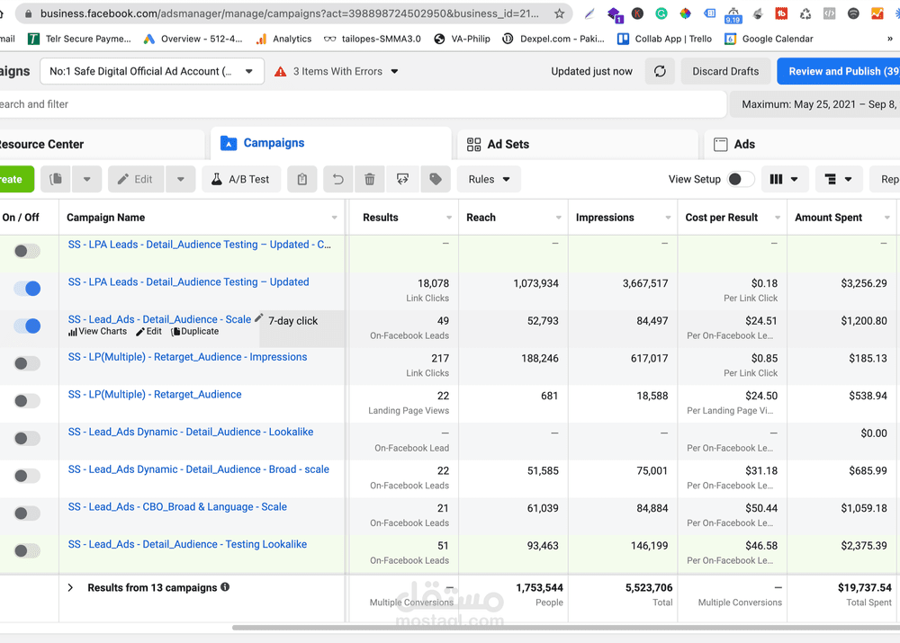Click the undo arrow toolbar icon
The image size is (900, 643).
click(338, 179)
